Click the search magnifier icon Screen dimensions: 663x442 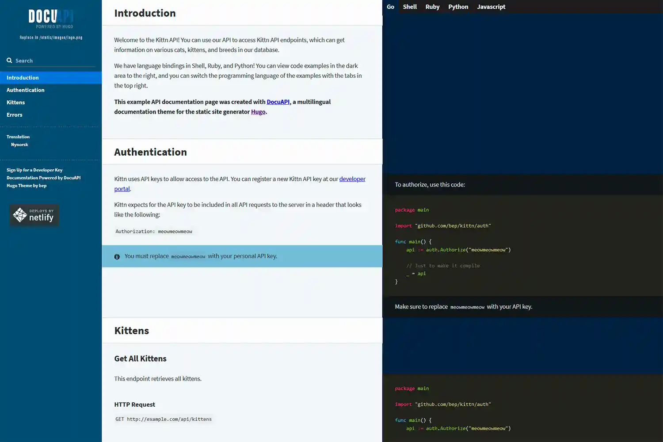tap(9, 60)
